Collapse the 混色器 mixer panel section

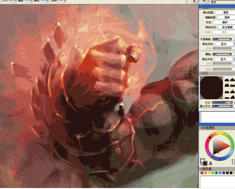point(201,169)
